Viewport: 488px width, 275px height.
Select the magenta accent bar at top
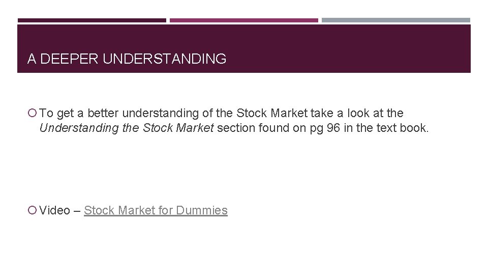click(243, 20)
